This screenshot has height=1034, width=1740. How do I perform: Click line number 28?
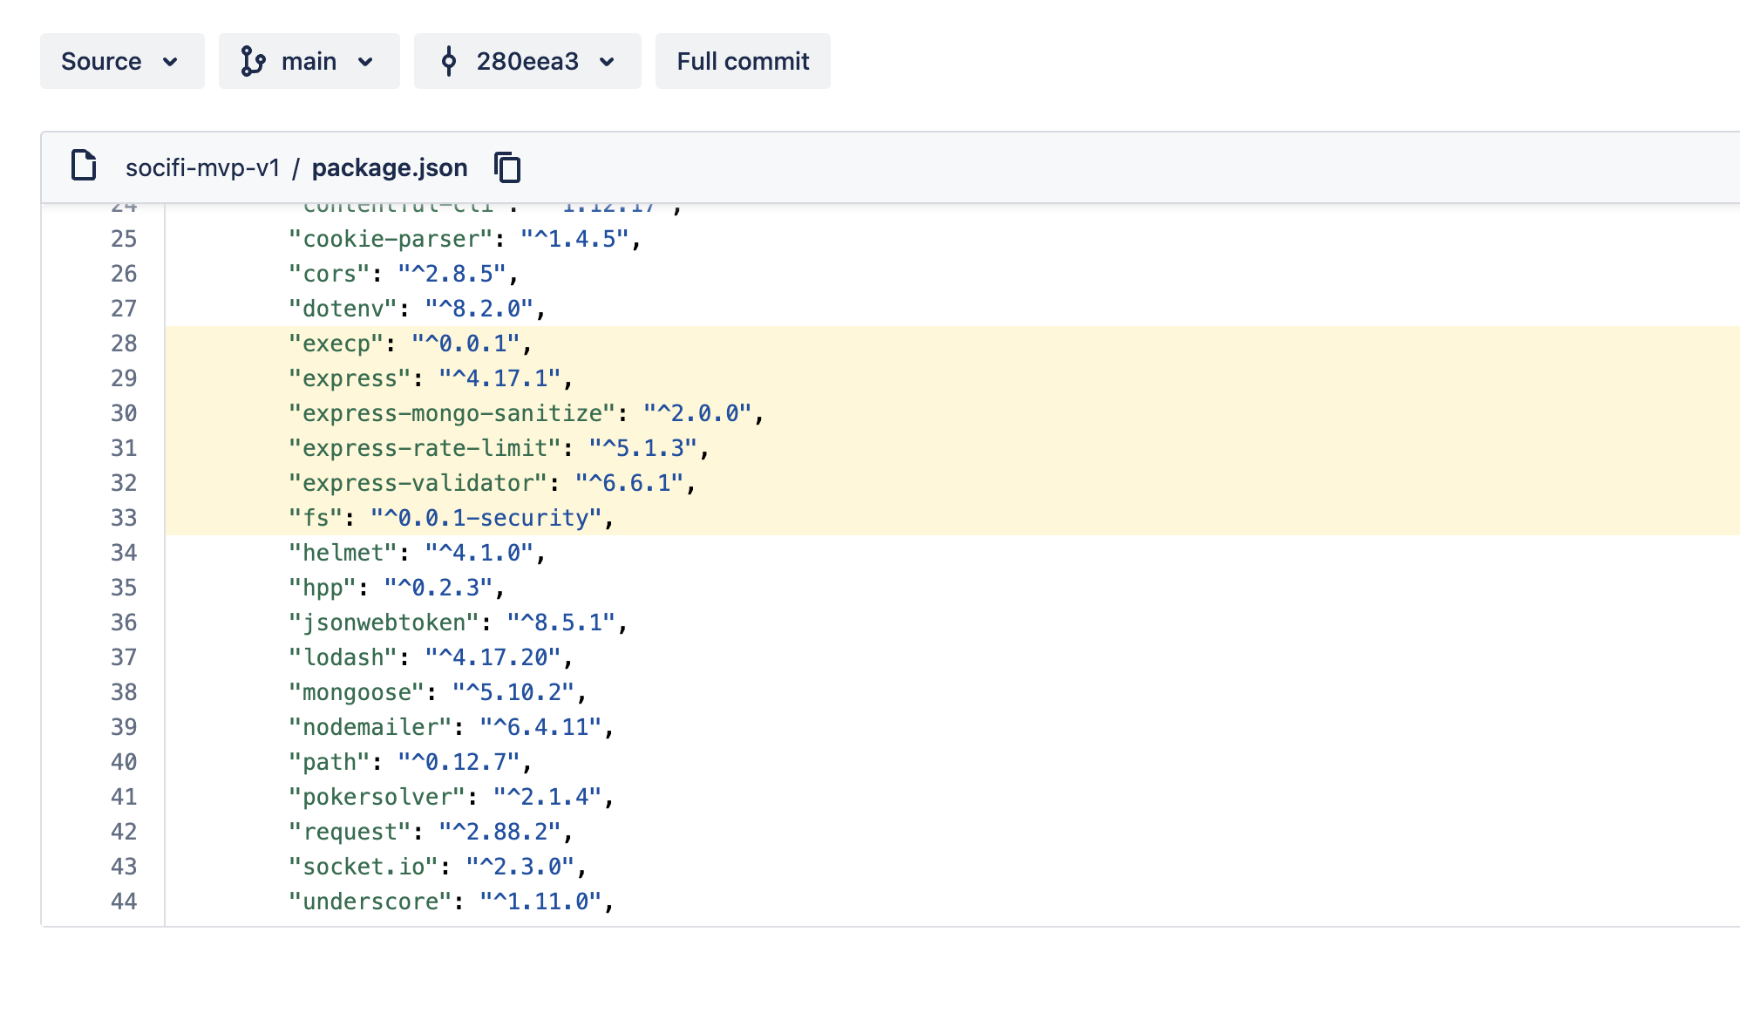click(x=124, y=344)
